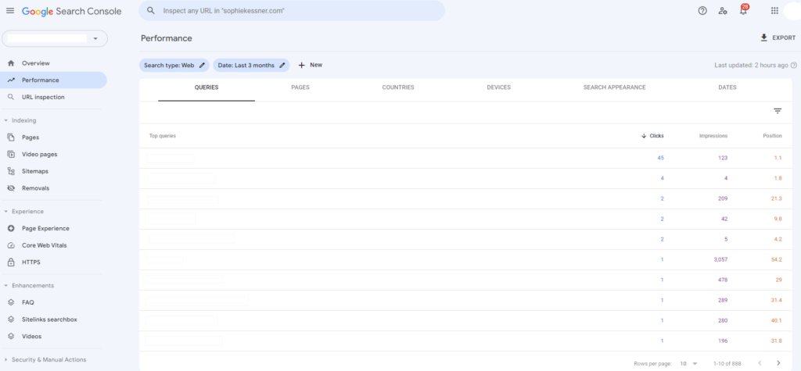Viewport: 801px width, 371px height.
Task: Select the row with position 40.1
Action: 465,320
